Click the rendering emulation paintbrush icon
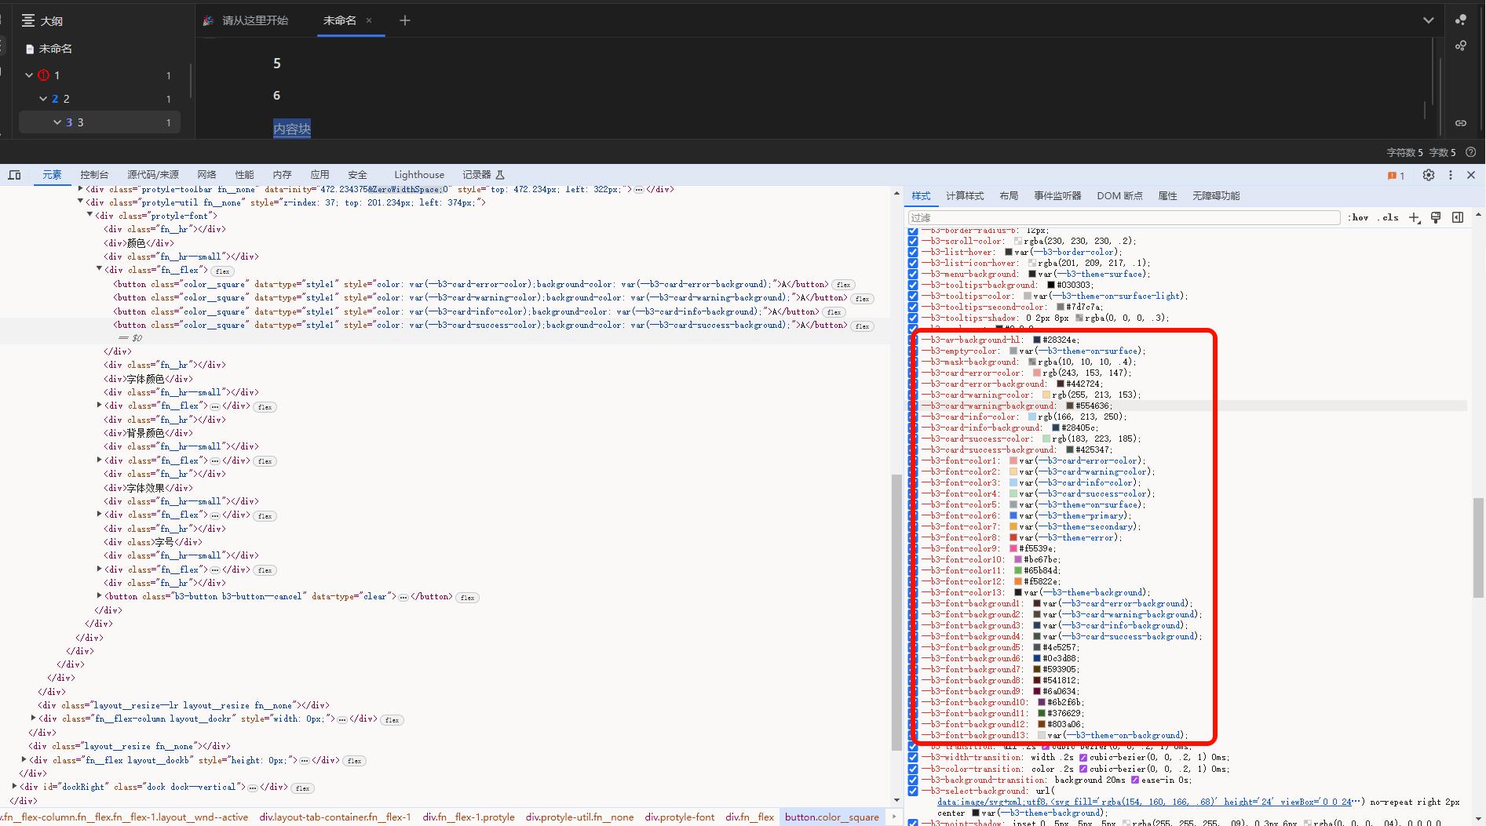 [x=1436, y=217]
